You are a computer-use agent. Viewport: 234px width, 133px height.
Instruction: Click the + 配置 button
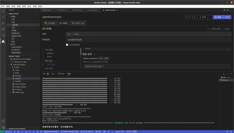coord(203,17)
